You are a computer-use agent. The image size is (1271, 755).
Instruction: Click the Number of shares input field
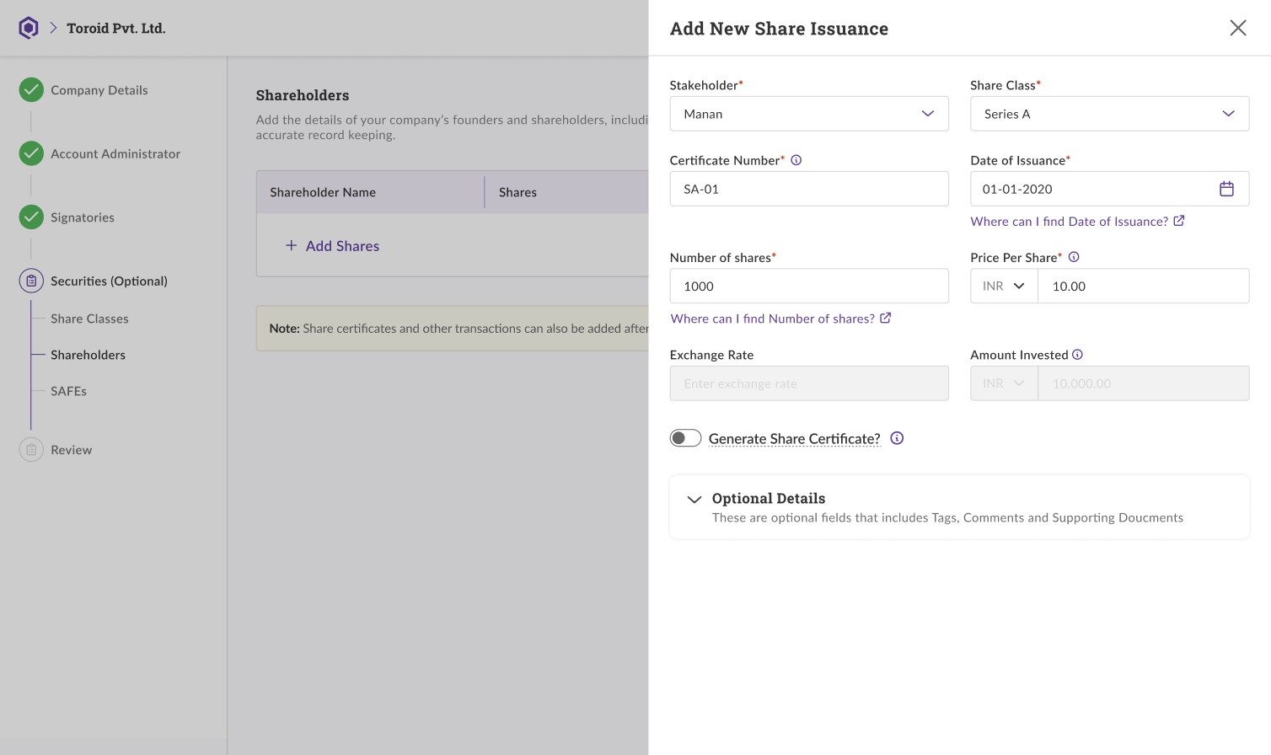(x=808, y=286)
